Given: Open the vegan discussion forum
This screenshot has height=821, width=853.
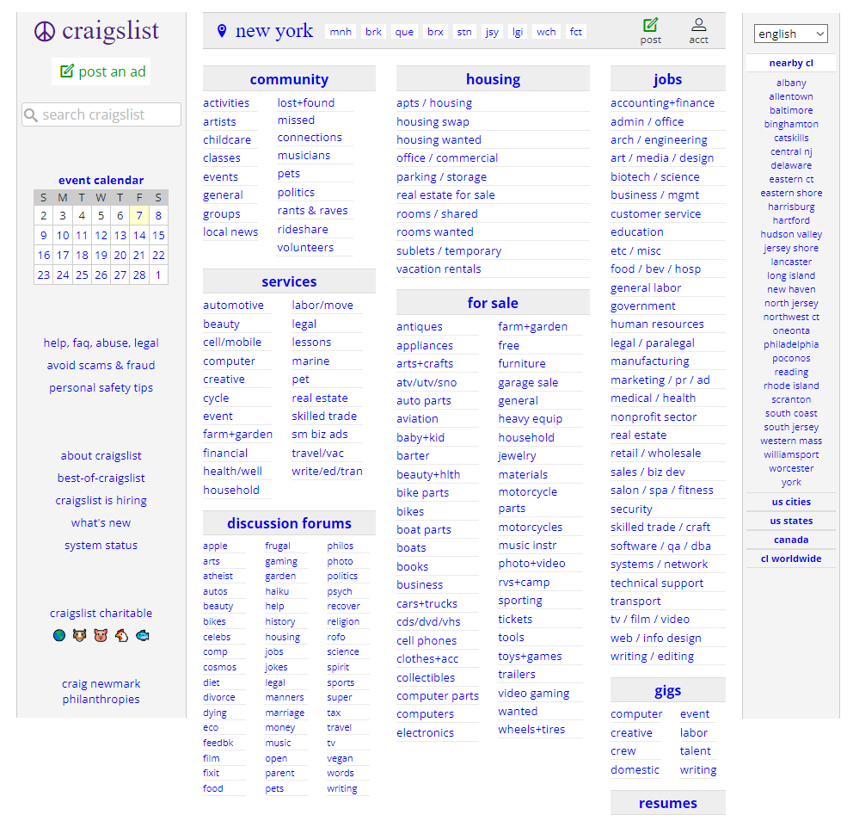Looking at the screenshot, I should click(340, 758).
